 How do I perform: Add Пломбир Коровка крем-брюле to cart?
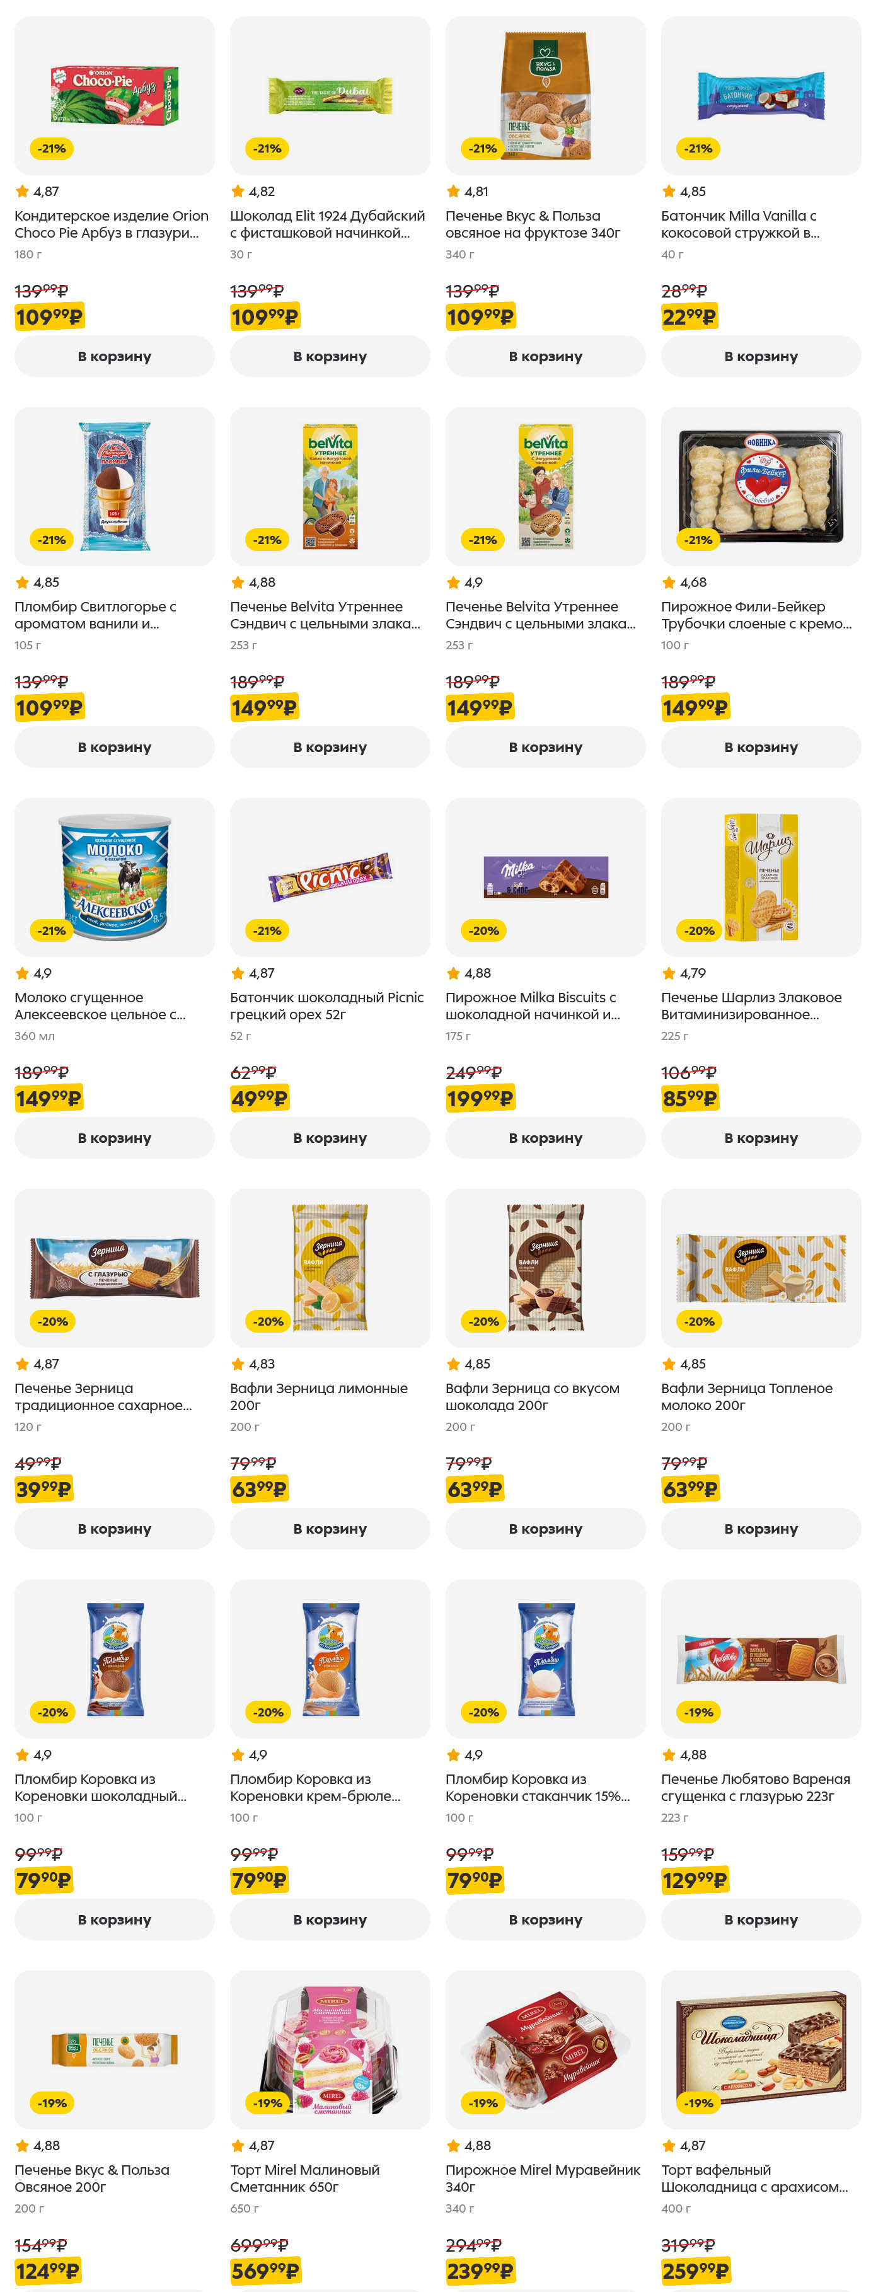[x=330, y=1919]
